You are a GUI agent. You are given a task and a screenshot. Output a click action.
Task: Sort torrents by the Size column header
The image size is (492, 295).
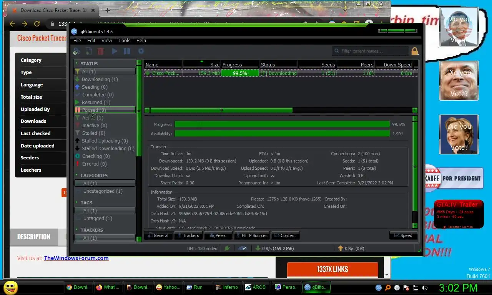[201, 65]
